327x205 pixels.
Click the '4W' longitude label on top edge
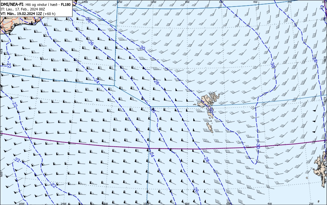[x=255, y=2]
